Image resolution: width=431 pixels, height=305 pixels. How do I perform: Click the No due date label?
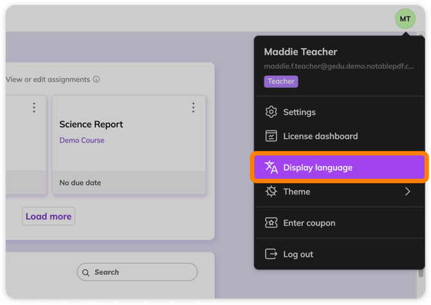click(x=80, y=182)
